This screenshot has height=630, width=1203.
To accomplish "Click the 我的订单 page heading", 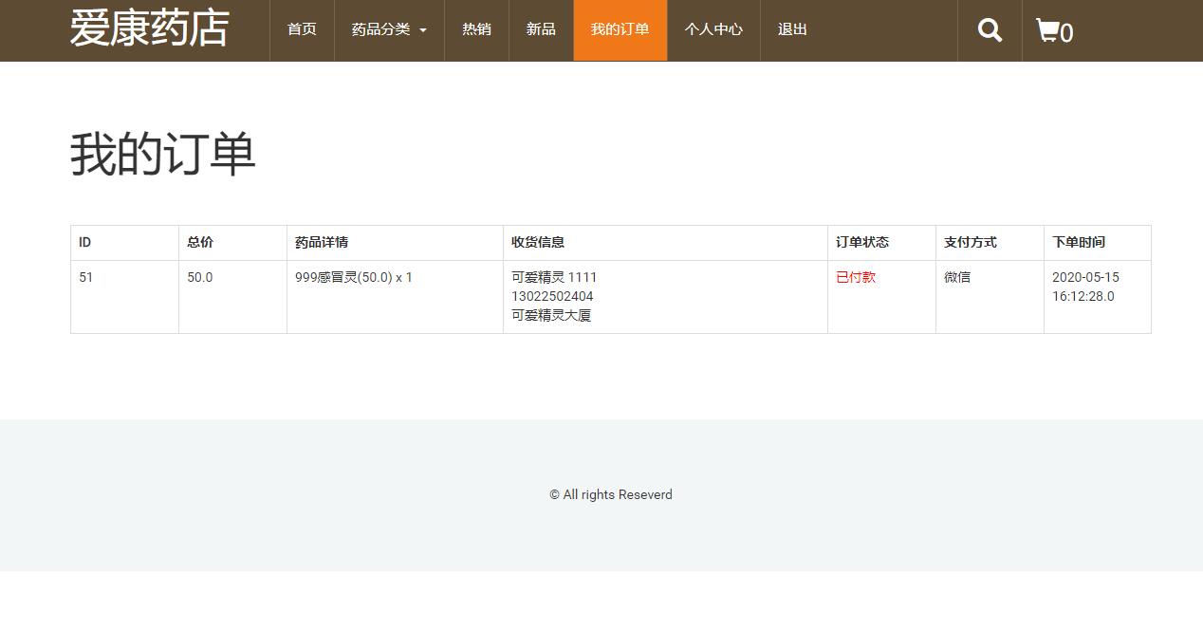I will click(162, 152).
